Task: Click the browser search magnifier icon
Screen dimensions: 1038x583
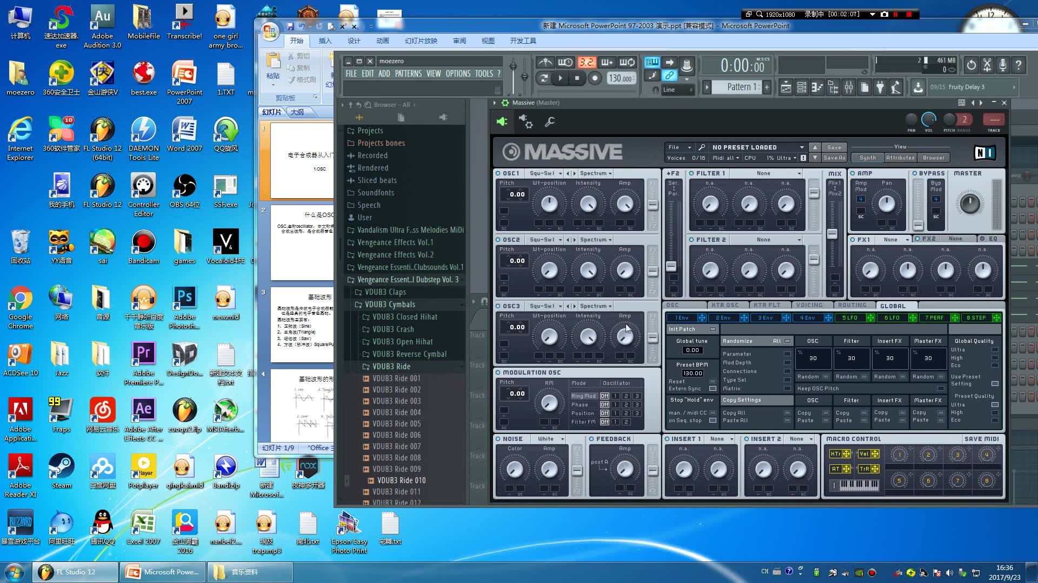Action: tap(368, 105)
